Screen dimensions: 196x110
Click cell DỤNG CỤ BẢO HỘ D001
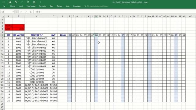(37, 85)
